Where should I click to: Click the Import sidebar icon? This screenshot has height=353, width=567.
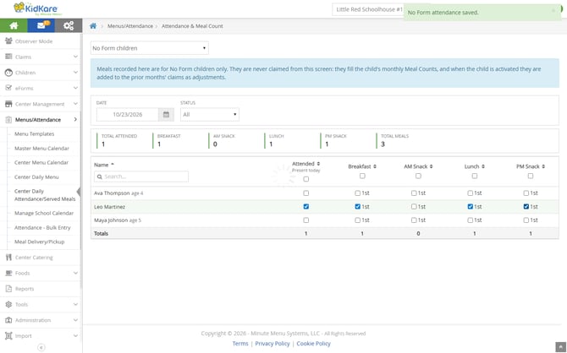tap(8, 336)
